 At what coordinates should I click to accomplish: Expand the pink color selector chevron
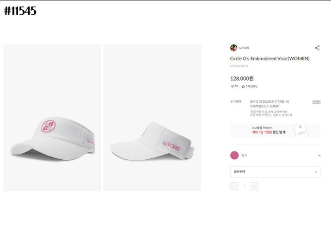pos(319,156)
